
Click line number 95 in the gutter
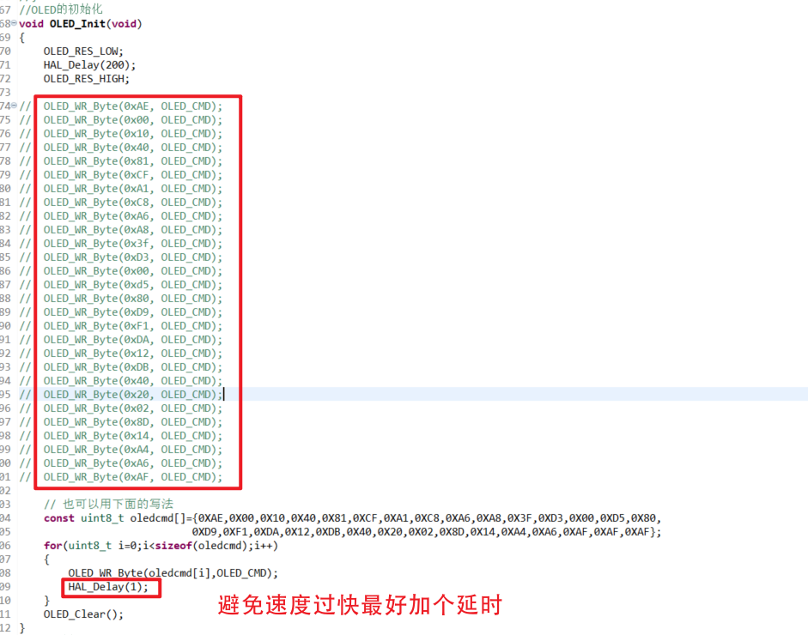5,395
